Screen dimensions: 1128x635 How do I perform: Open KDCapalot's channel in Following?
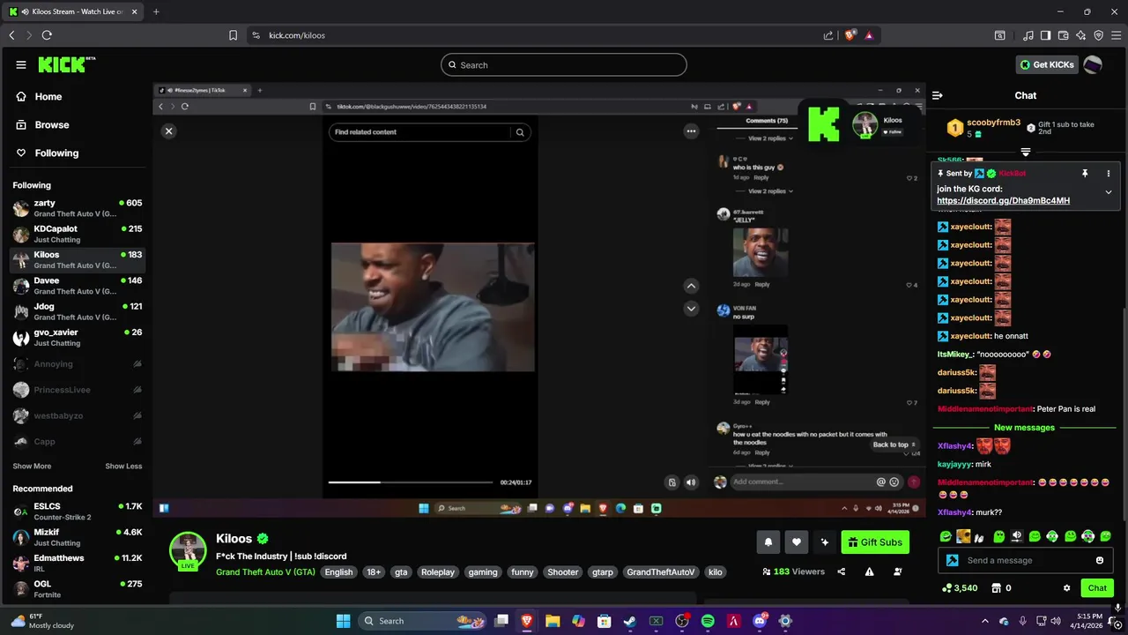coord(77,234)
